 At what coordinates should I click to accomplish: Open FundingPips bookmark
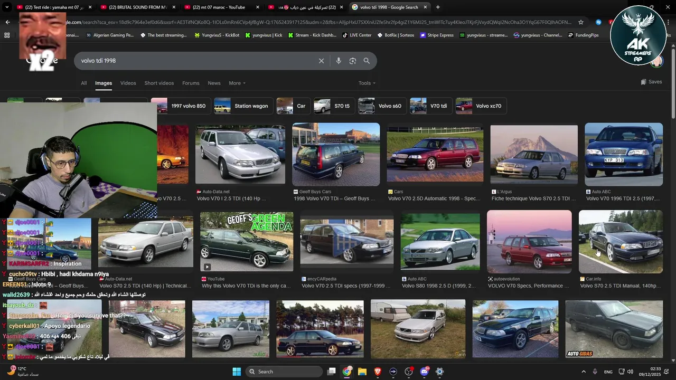click(583, 35)
